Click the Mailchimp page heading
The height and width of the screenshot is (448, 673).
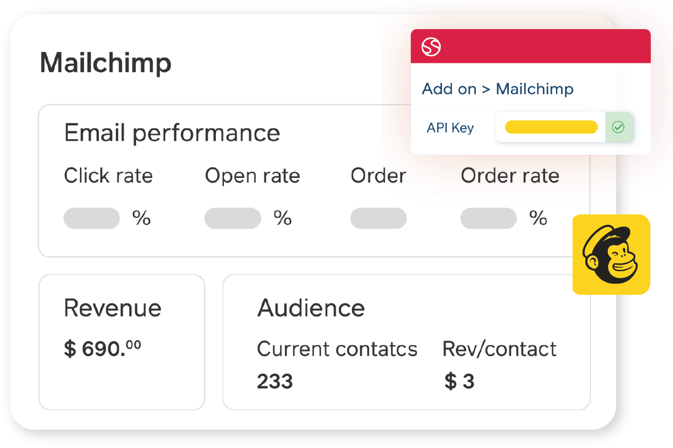[105, 63]
